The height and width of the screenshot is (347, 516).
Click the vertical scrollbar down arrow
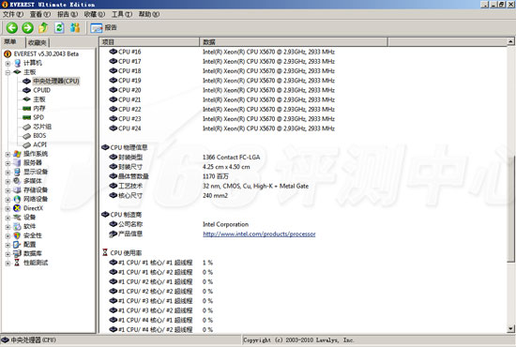pos(510,328)
